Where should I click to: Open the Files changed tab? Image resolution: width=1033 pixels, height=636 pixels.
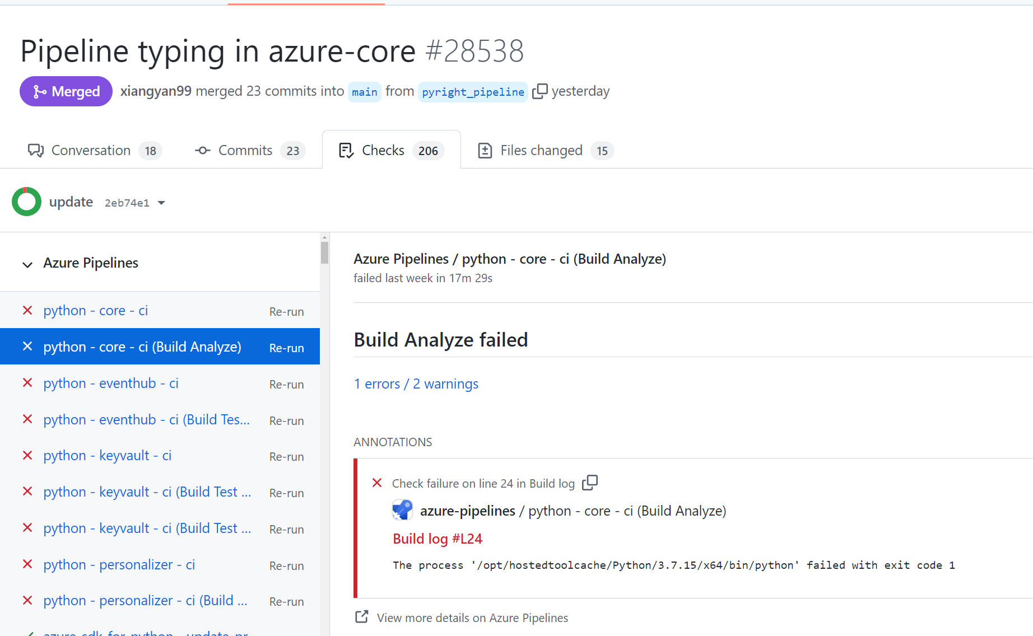pos(541,150)
